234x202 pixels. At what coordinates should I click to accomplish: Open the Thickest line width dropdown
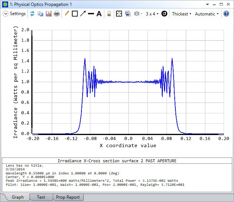click(181, 14)
